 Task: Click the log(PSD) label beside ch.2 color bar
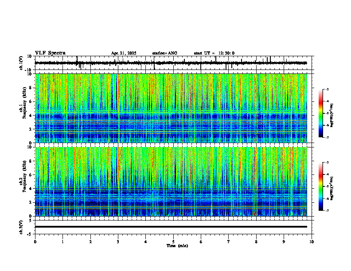point(332,188)
